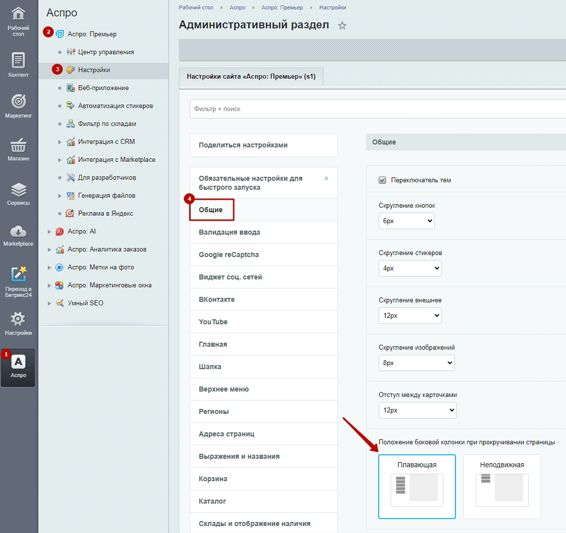The width and height of the screenshot is (566, 533).
Task: Click the Настройки palette icon in tree
Action: pyautogui.click(x=71, y=70)
